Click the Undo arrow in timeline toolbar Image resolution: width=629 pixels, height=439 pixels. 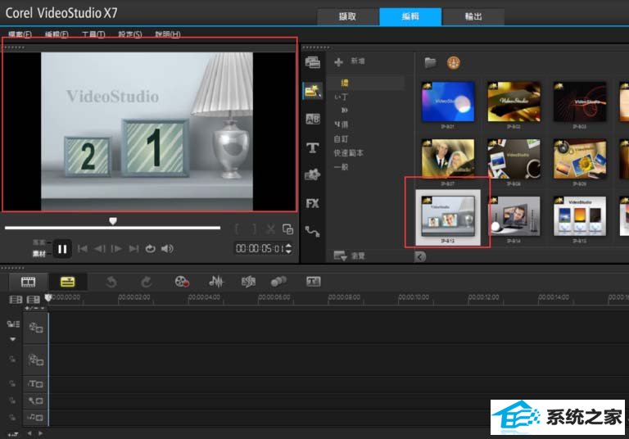(111, 282)
